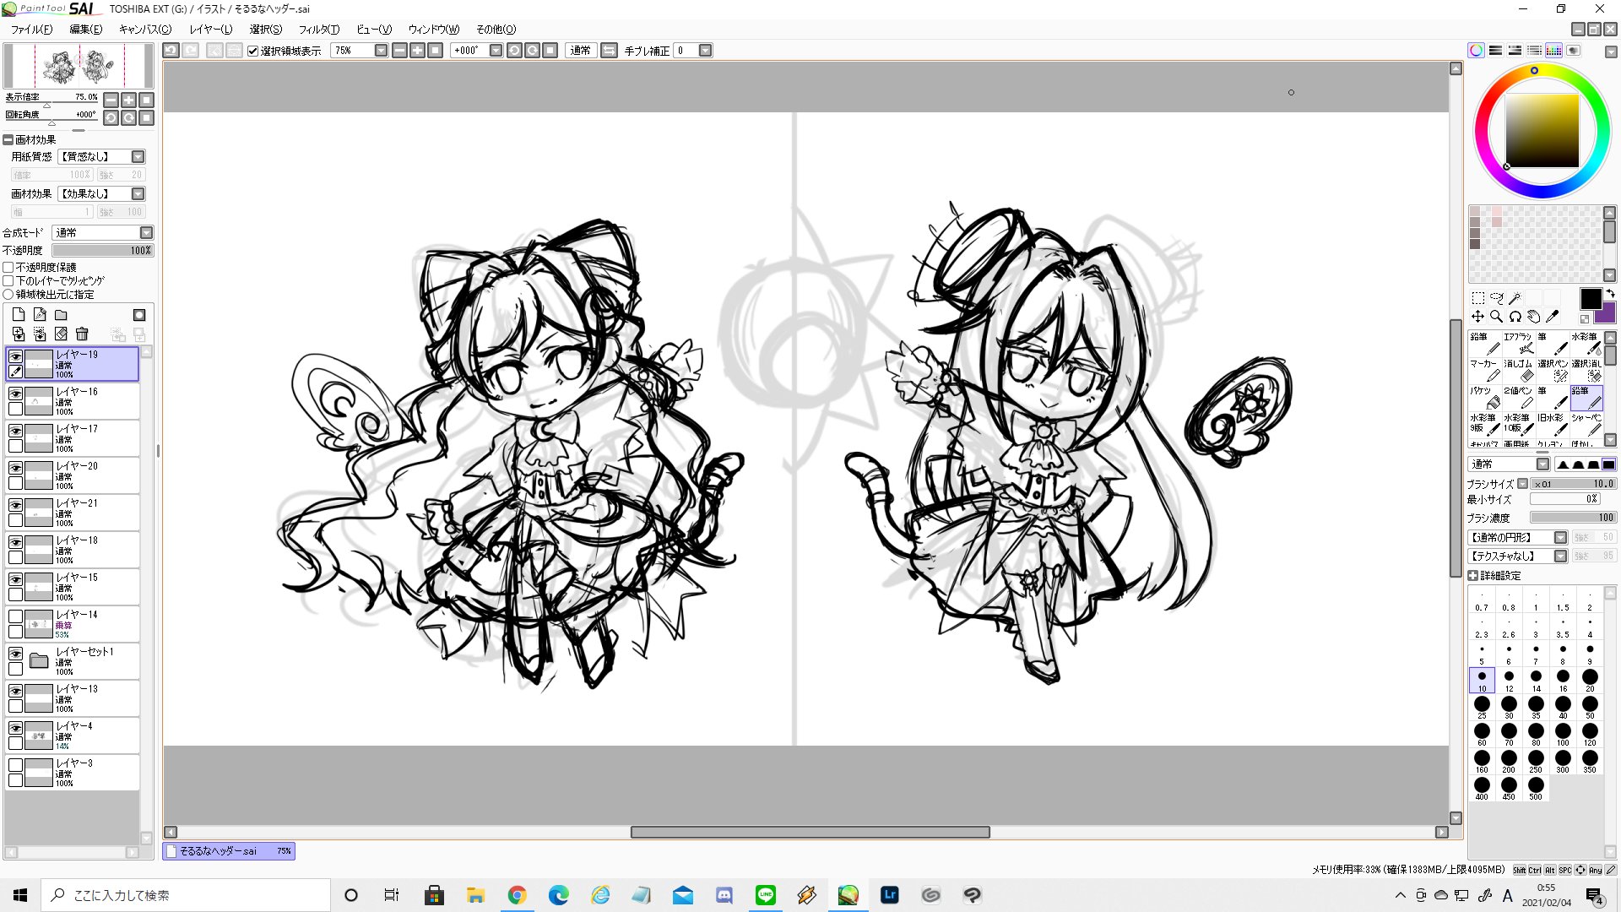Open the フィルタ(T) menu
Screen dimensions: 1621x912
point(318,30)
